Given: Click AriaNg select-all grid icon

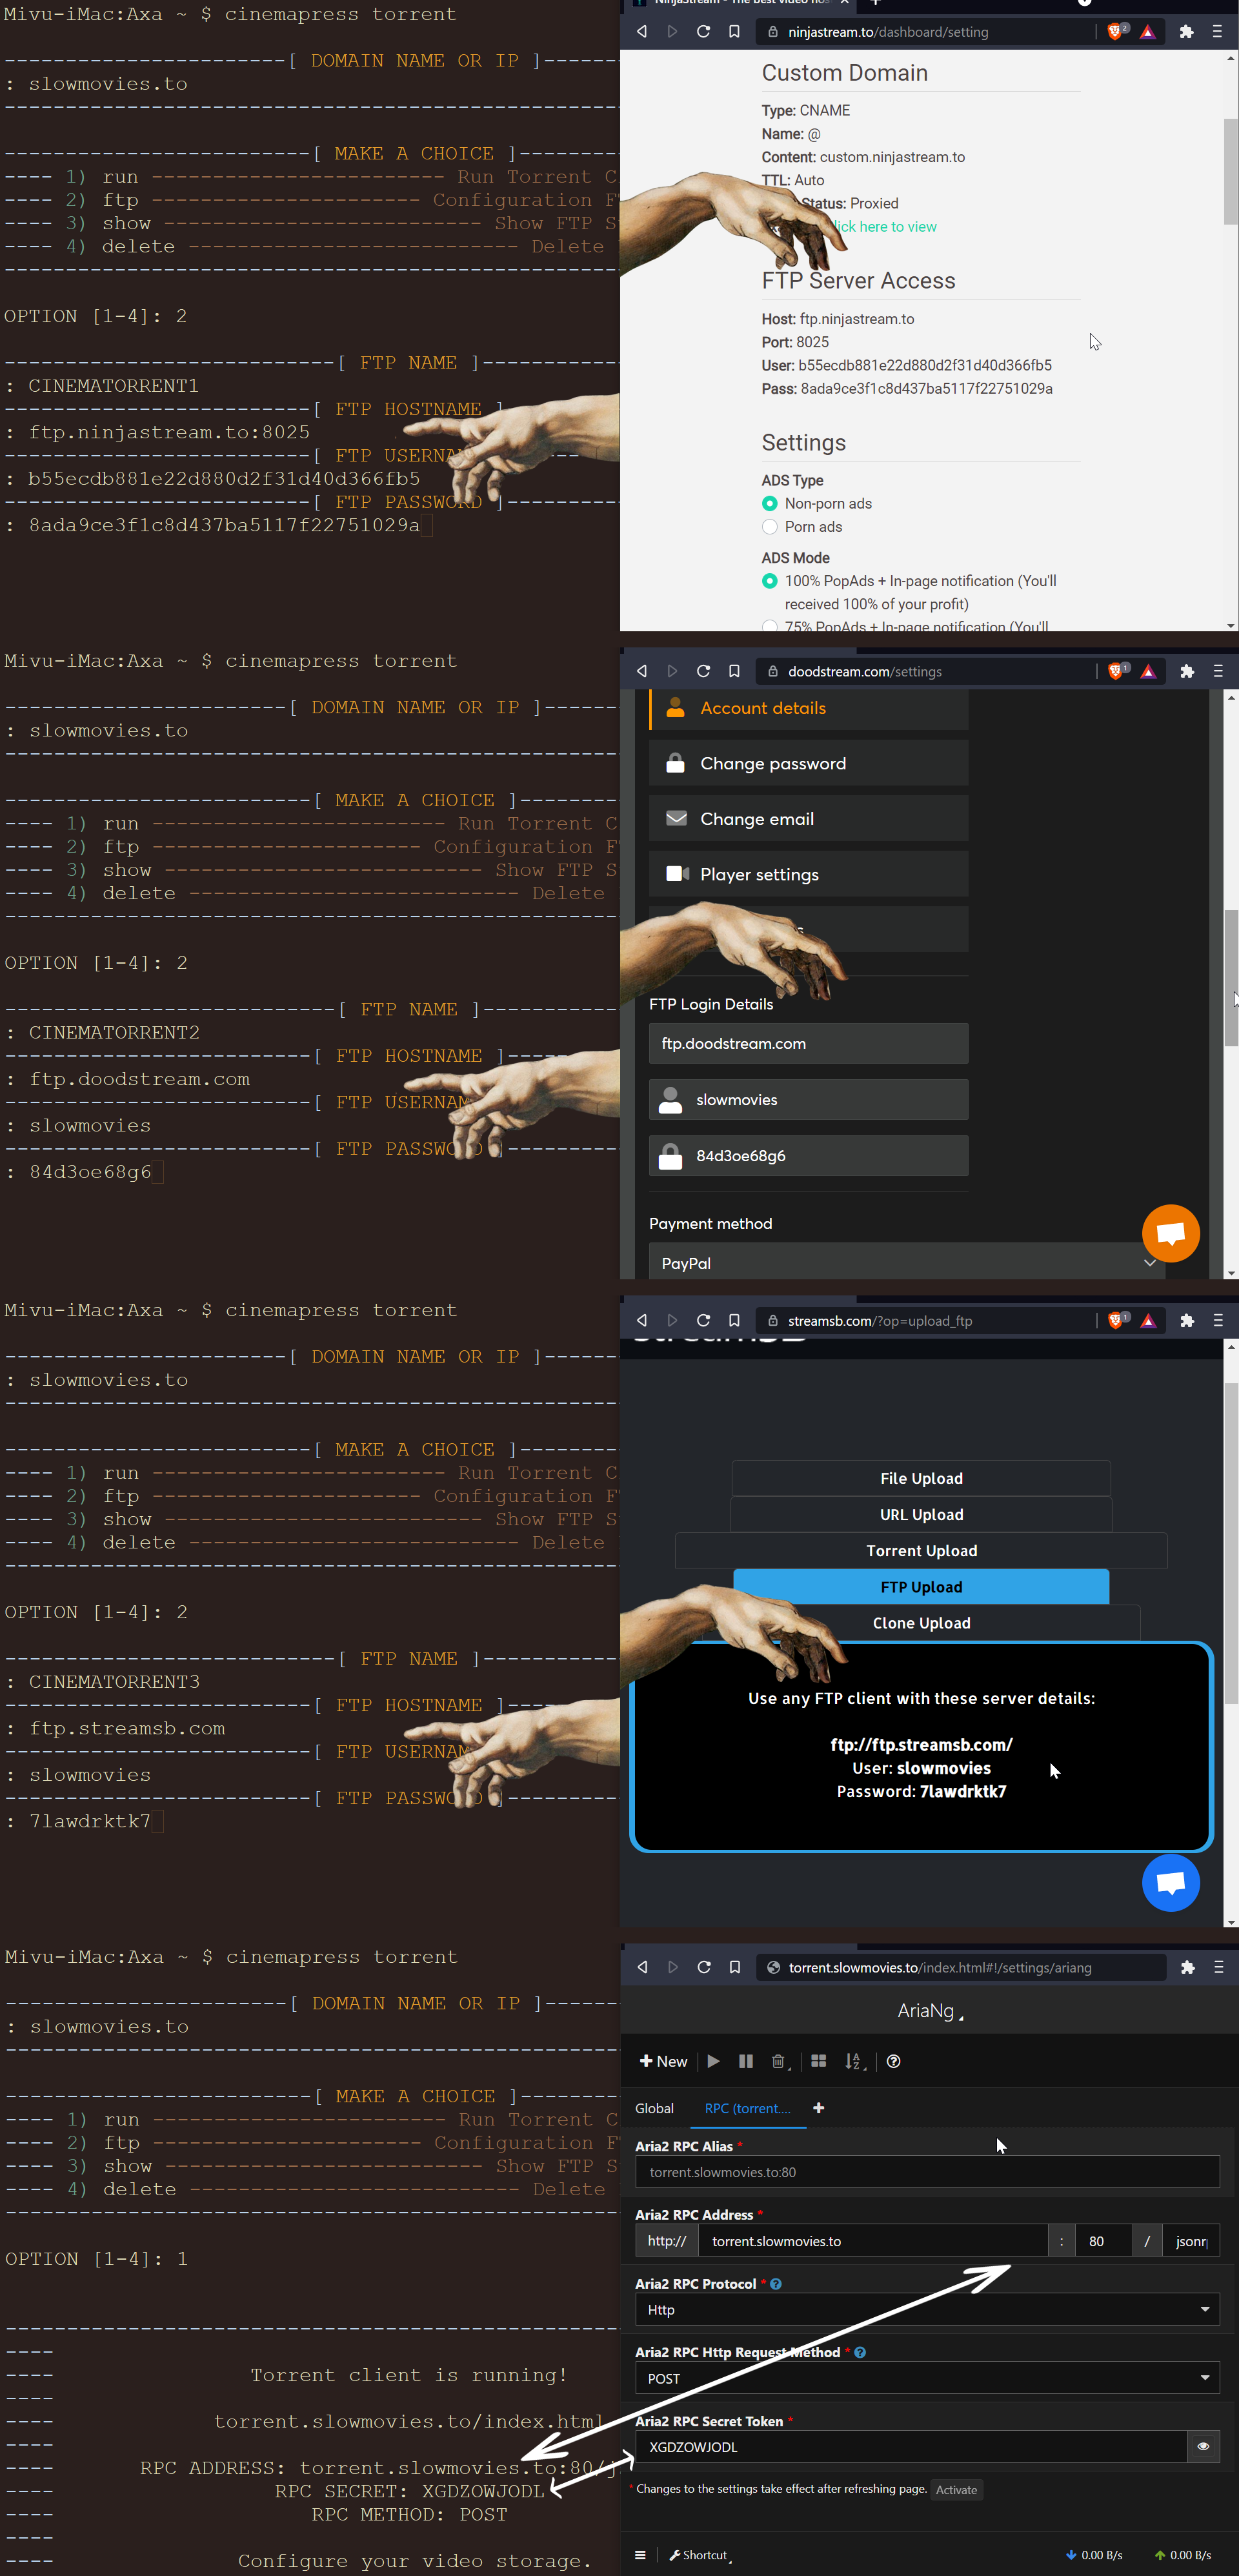Looking at the screenshot, I should pyautogui.click(x=818, y=2061).
